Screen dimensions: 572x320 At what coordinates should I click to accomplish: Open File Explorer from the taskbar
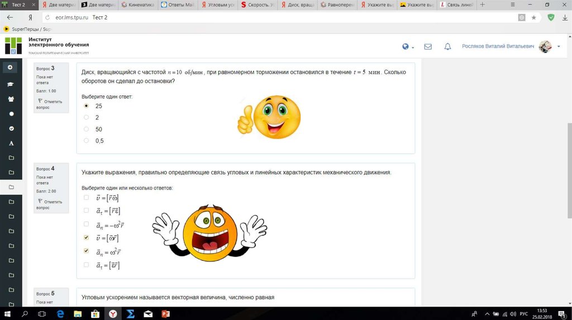(78, 314)
